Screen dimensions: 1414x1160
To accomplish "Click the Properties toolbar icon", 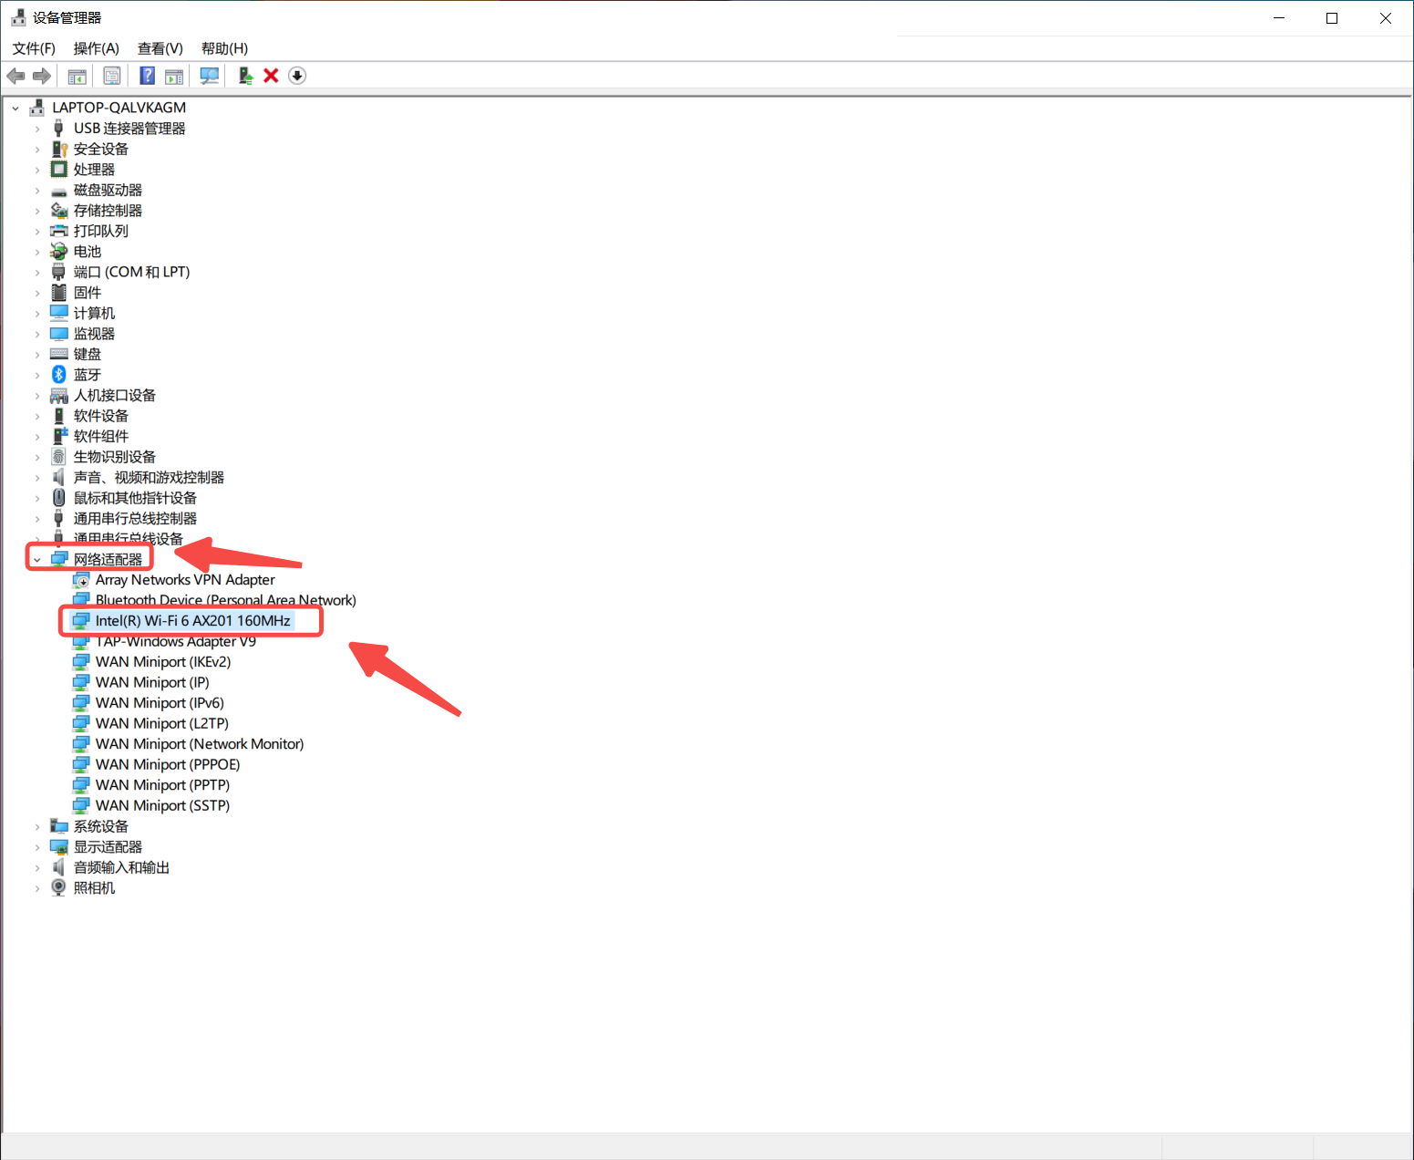I will pyautogui.click(x=112, y=76).
